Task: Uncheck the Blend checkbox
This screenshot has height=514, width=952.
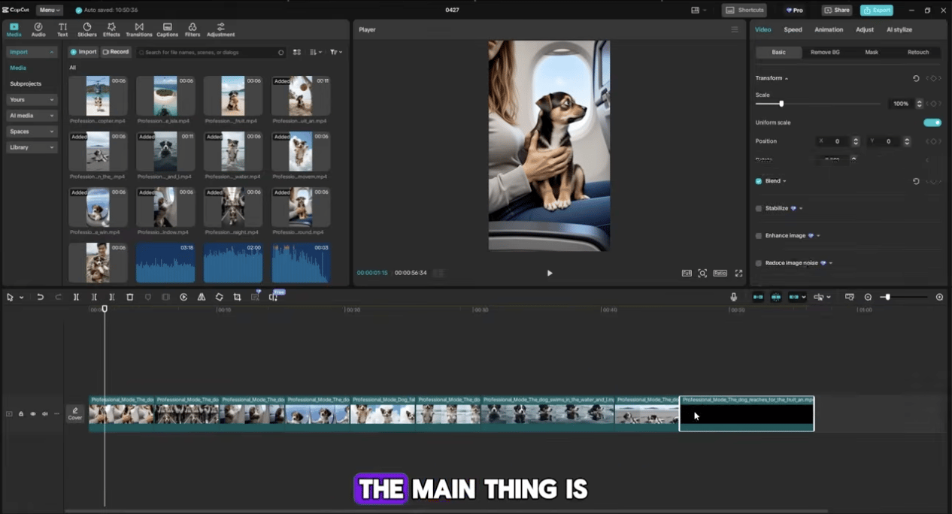Action: pos(759,181)
